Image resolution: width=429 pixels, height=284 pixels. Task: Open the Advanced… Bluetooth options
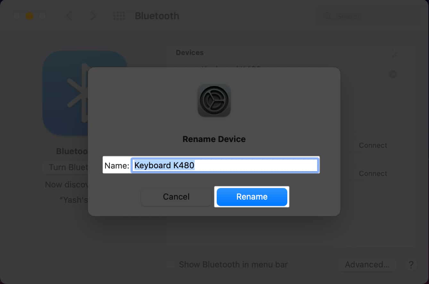(x=367, y=265)
